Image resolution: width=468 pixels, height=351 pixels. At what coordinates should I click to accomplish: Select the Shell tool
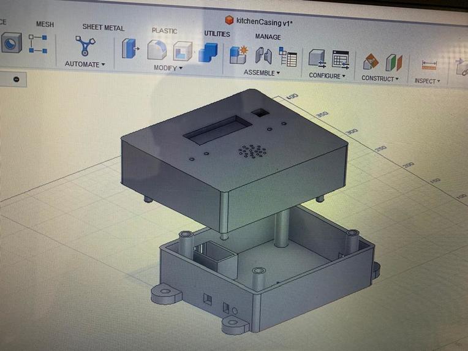(183, 51)
